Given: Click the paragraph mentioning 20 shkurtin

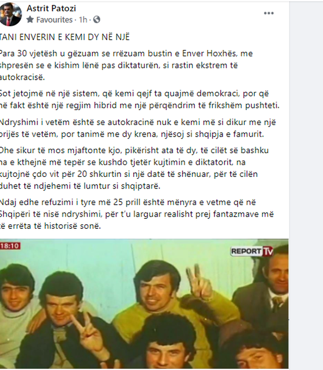Looking at the screenshot, I should (x=134, y=168).
